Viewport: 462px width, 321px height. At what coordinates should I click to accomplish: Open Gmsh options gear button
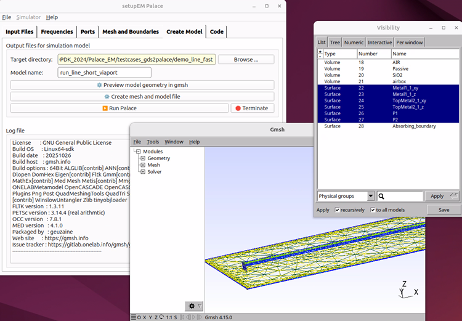(192, 306)
